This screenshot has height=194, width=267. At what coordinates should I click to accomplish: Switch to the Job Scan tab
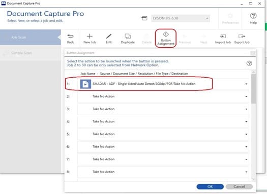pos(31,37)
